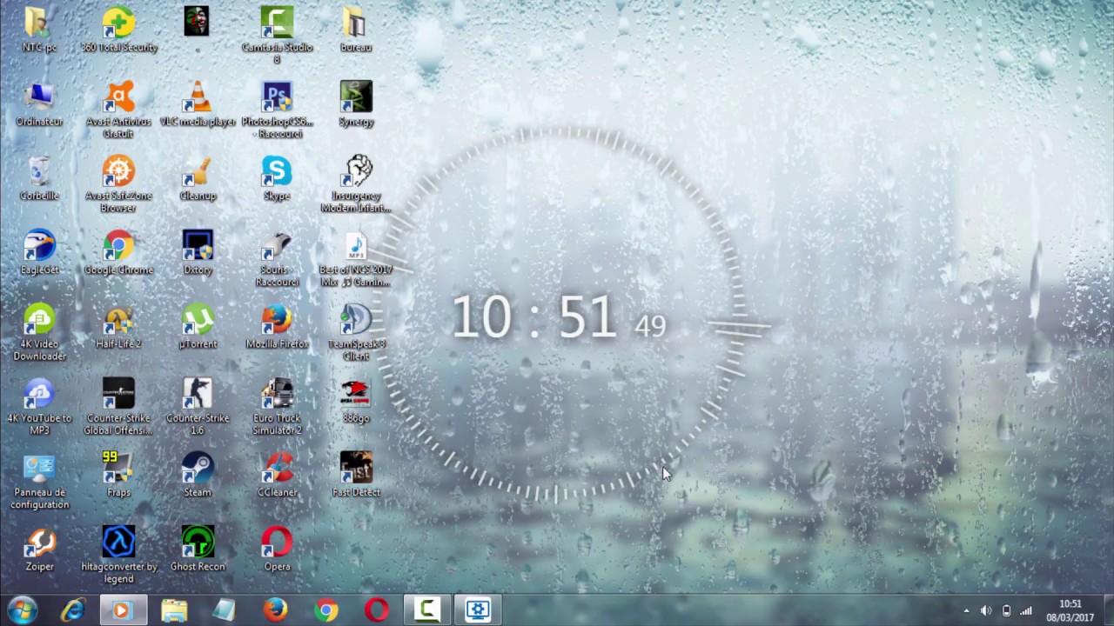Click the clock to open the calendar
Screen dimensions: 1114x626
[1070, 609]
